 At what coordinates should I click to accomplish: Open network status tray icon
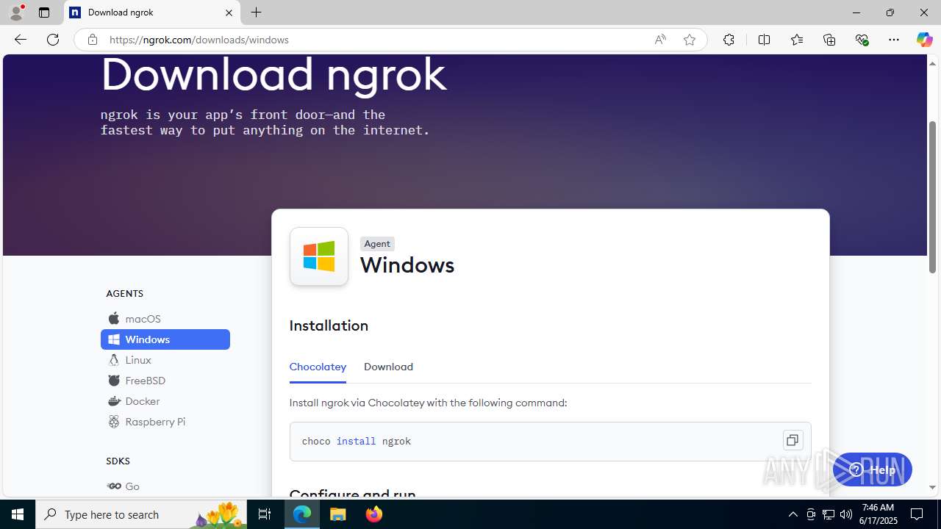(829, 514)
